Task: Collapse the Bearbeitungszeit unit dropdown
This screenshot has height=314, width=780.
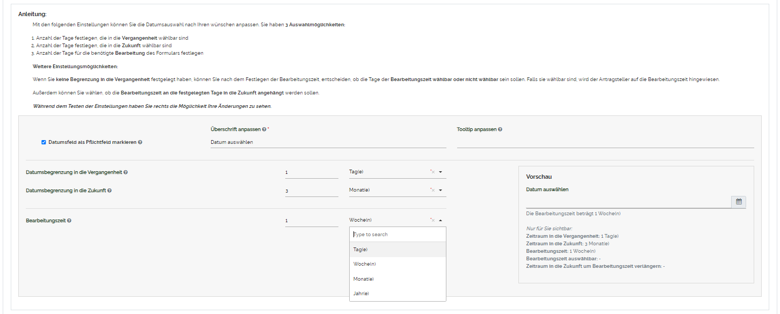Action: coord(440,221)
